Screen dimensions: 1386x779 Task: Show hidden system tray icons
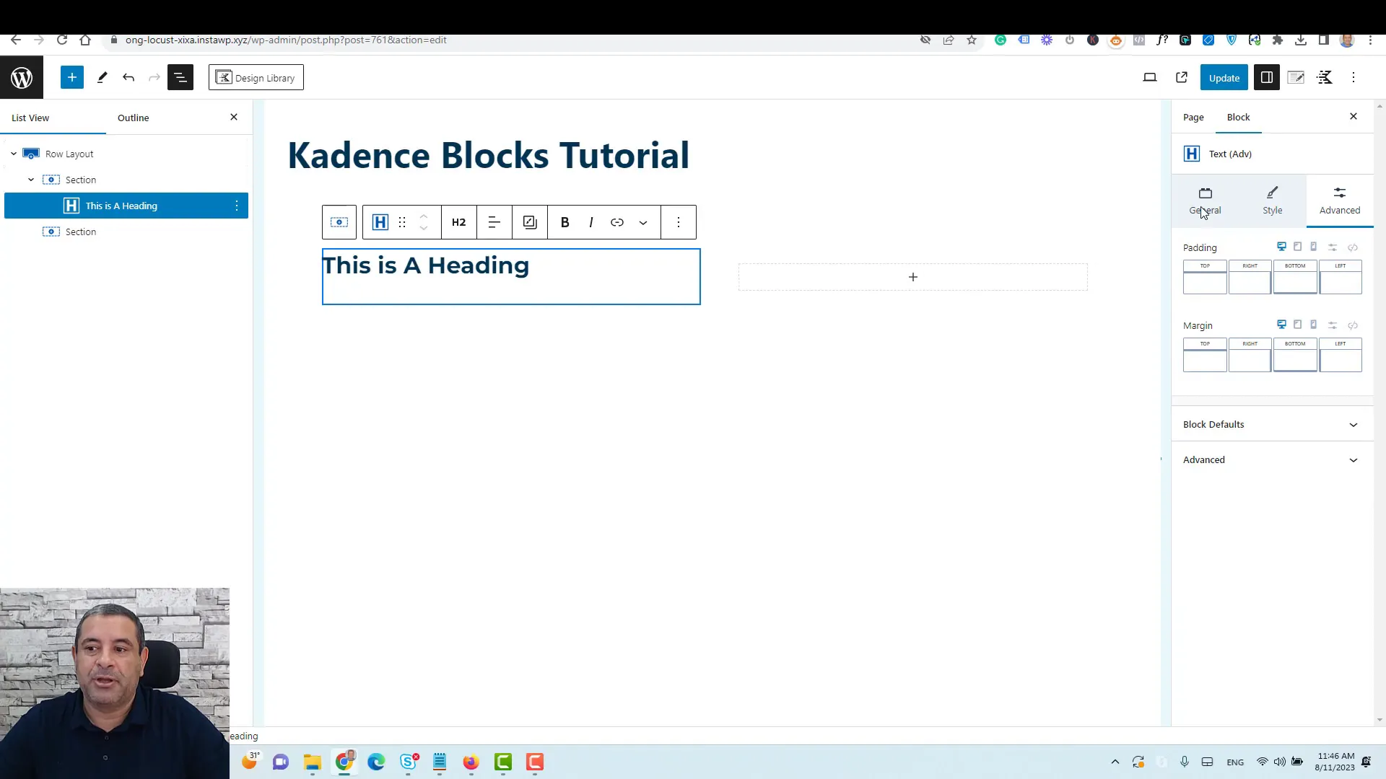[x=1115, y=762]
